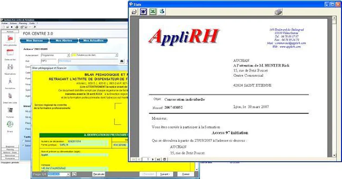The height and width of the screenshot is (179, 342).
Task: Click the 'Convocation individuelle' text in the report
Action: [x=184, y=100]
